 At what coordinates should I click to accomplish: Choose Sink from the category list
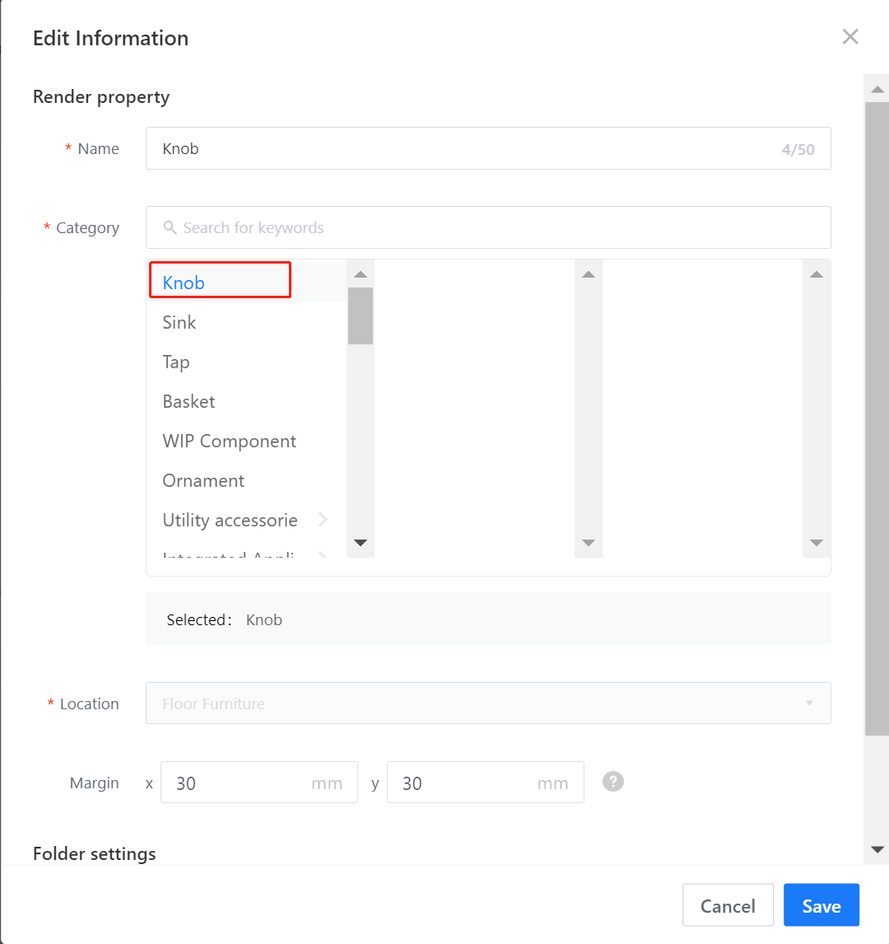[179, 322]
